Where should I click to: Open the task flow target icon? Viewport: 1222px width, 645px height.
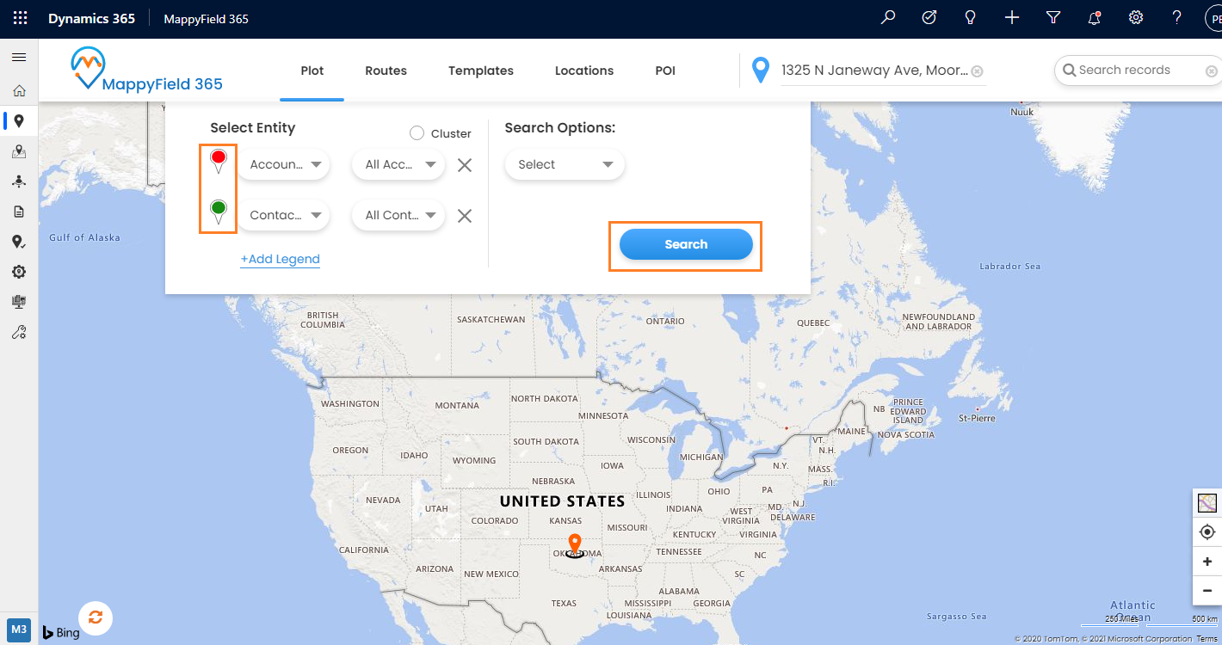click(x=929, y=17)
